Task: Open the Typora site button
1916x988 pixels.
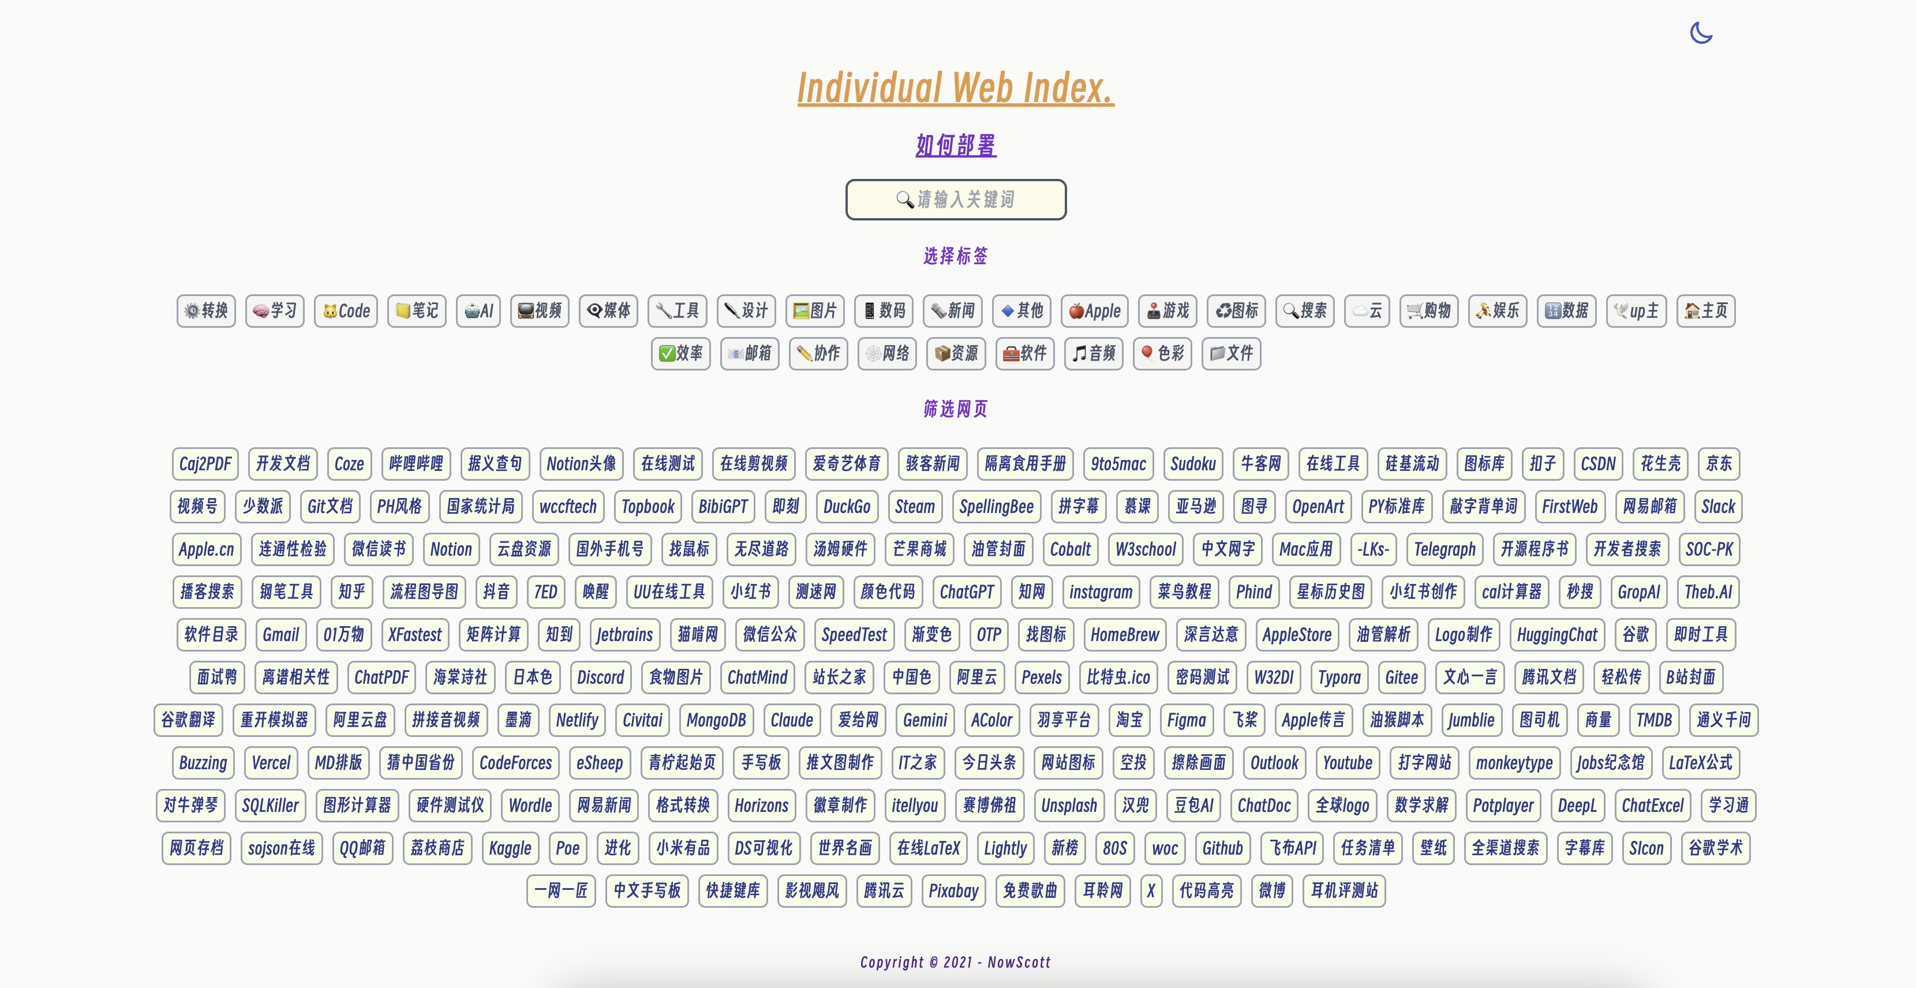Action: click(1339, 677)
